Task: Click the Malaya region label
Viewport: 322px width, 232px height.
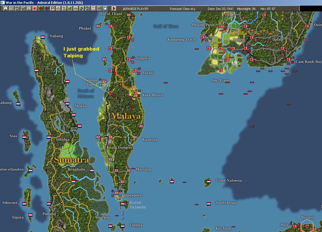Action: tap(126, 116)
